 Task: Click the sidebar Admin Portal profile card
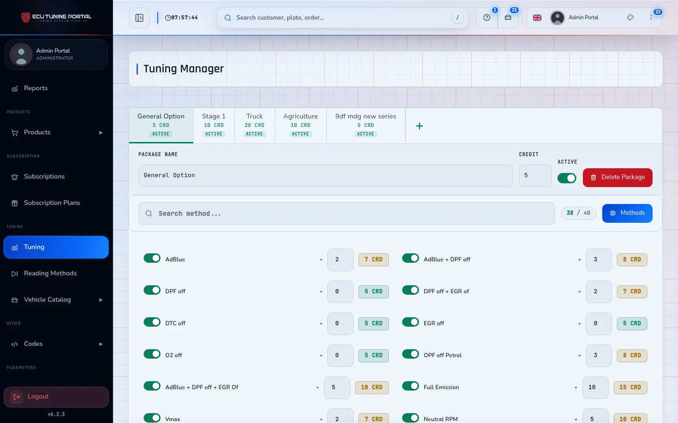coord(56,55)
